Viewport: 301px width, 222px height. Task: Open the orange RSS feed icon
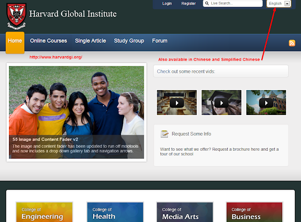tap(292, 43)
